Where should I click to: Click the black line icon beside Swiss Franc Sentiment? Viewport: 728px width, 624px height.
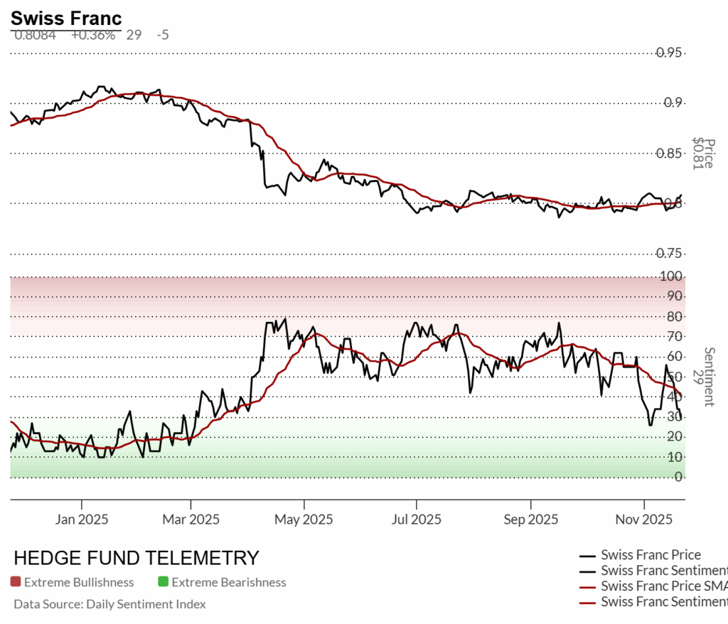(x=588, y=571)
